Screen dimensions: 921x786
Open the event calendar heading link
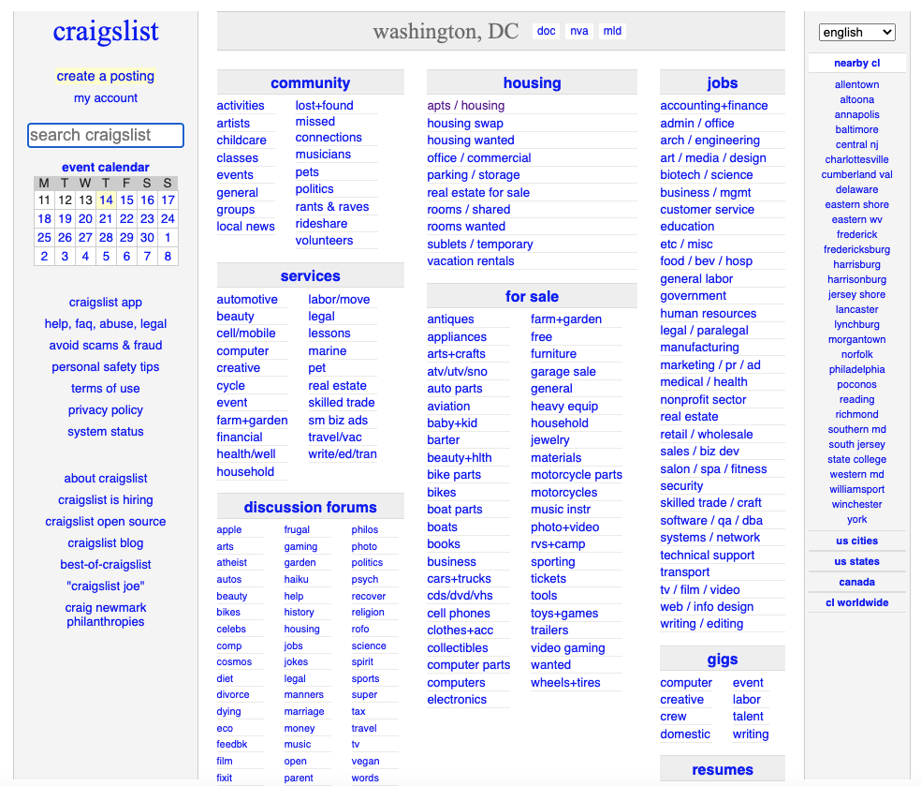point(106,168)
